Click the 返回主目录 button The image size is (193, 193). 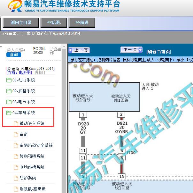(x=21, y=22)
